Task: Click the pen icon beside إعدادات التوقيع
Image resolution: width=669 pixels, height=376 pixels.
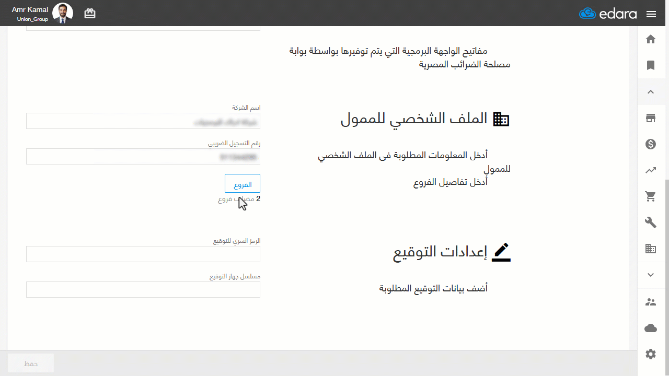Action: (x=501, y=252)
